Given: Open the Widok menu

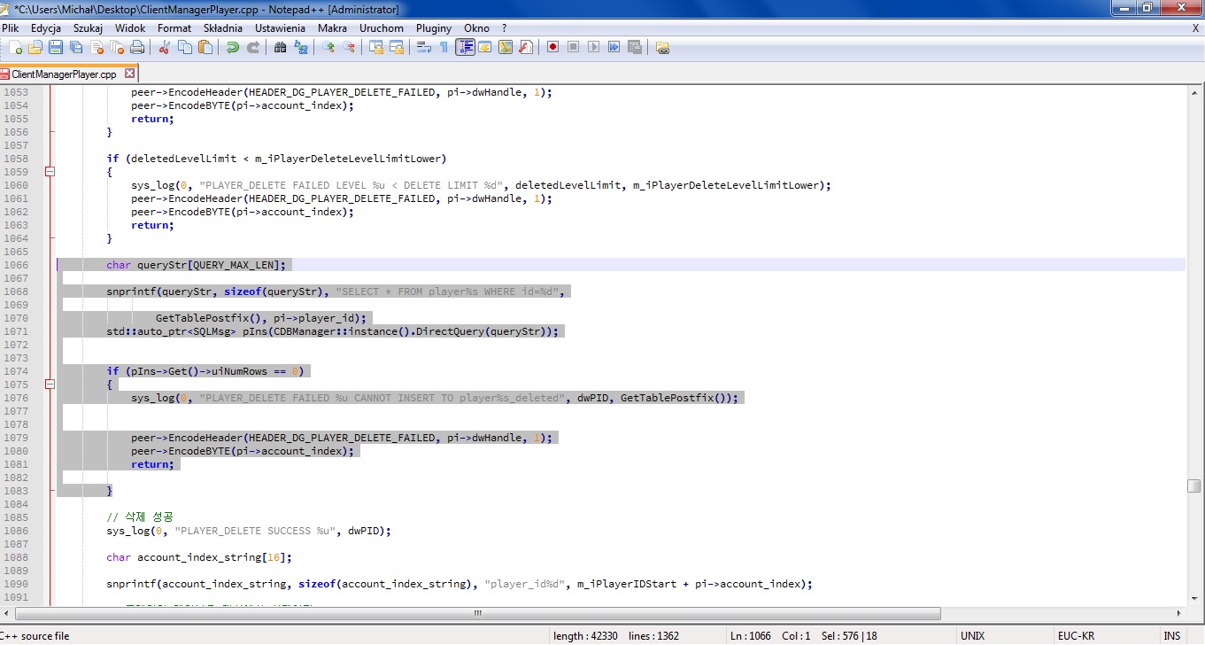Looking at the screenshot, I should (x=130, y=28).
